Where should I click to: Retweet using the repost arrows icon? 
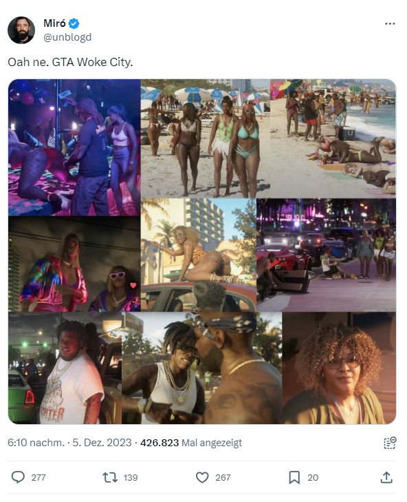(110, 477)
